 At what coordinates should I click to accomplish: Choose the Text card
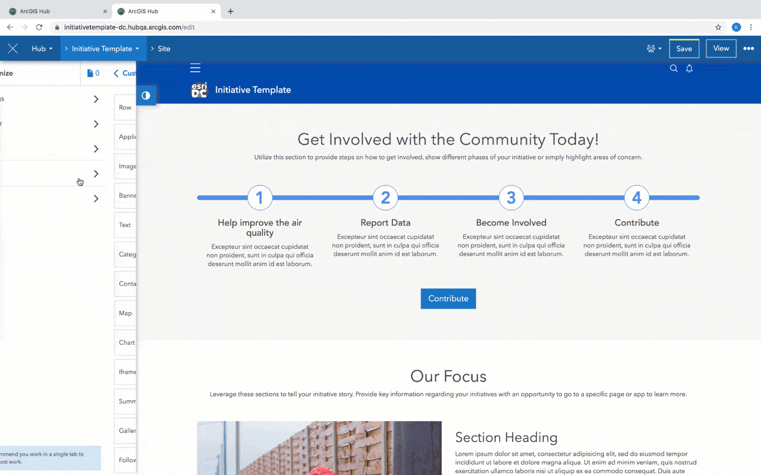coord(125,225)
